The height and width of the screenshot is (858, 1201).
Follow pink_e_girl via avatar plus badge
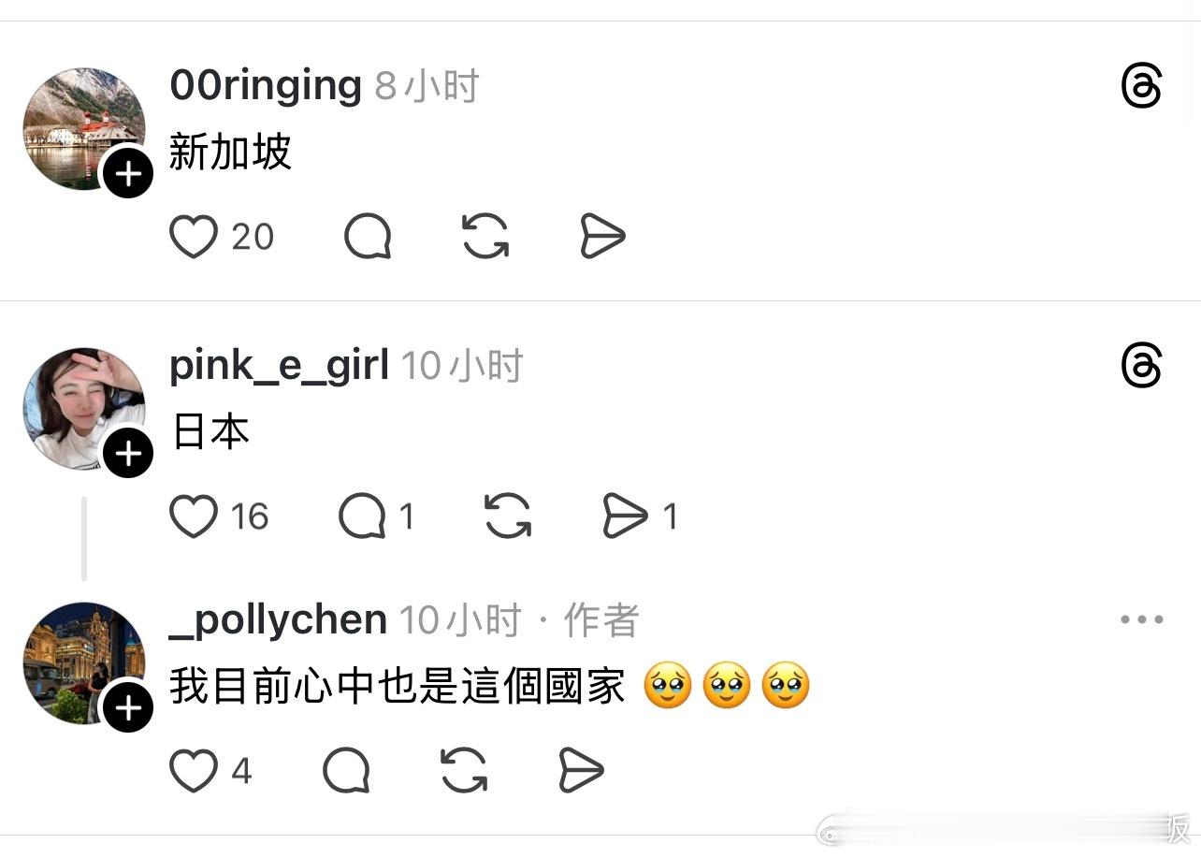click(128, 454)
